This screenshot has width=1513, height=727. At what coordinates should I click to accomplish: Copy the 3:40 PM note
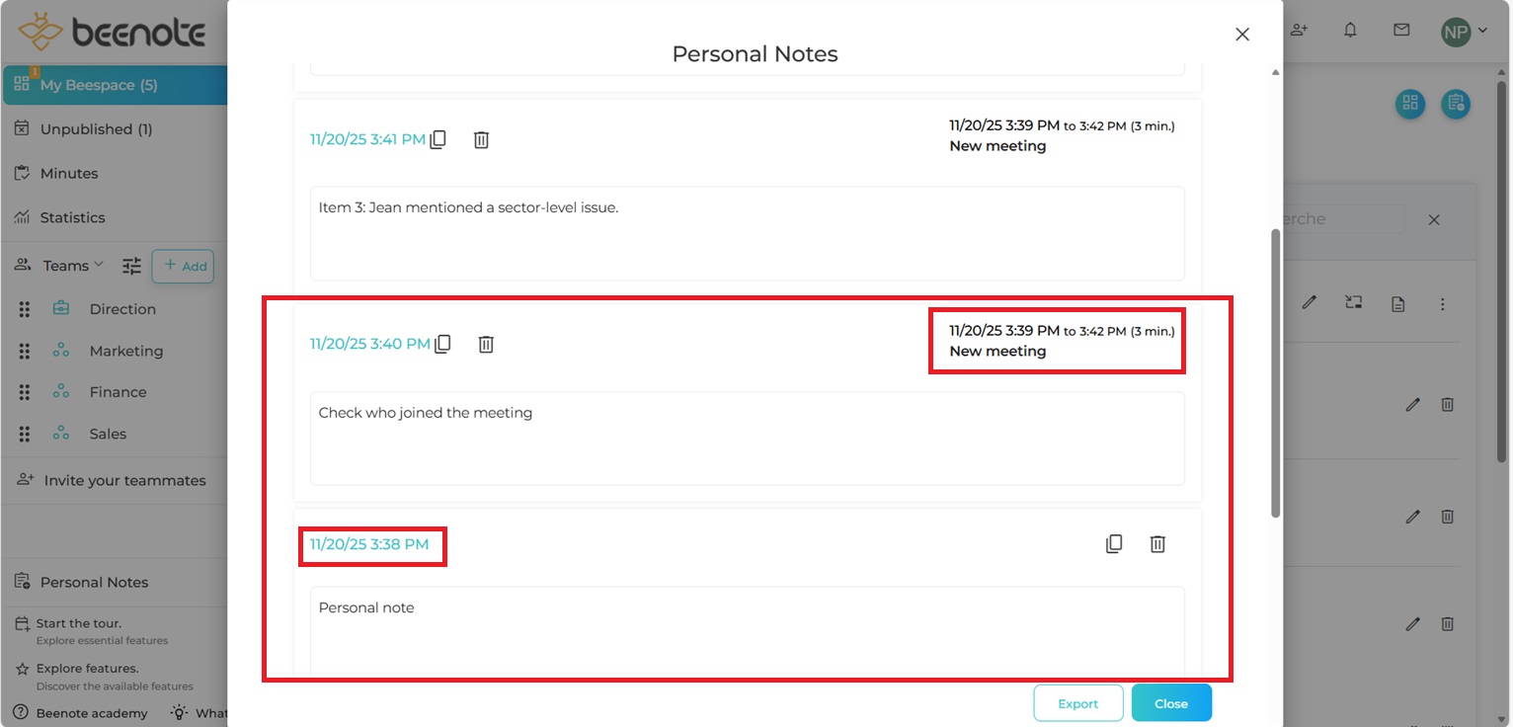[443, 344]
